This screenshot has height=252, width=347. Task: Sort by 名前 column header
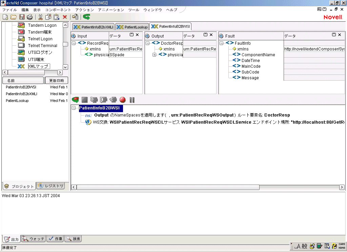point(23,81)
